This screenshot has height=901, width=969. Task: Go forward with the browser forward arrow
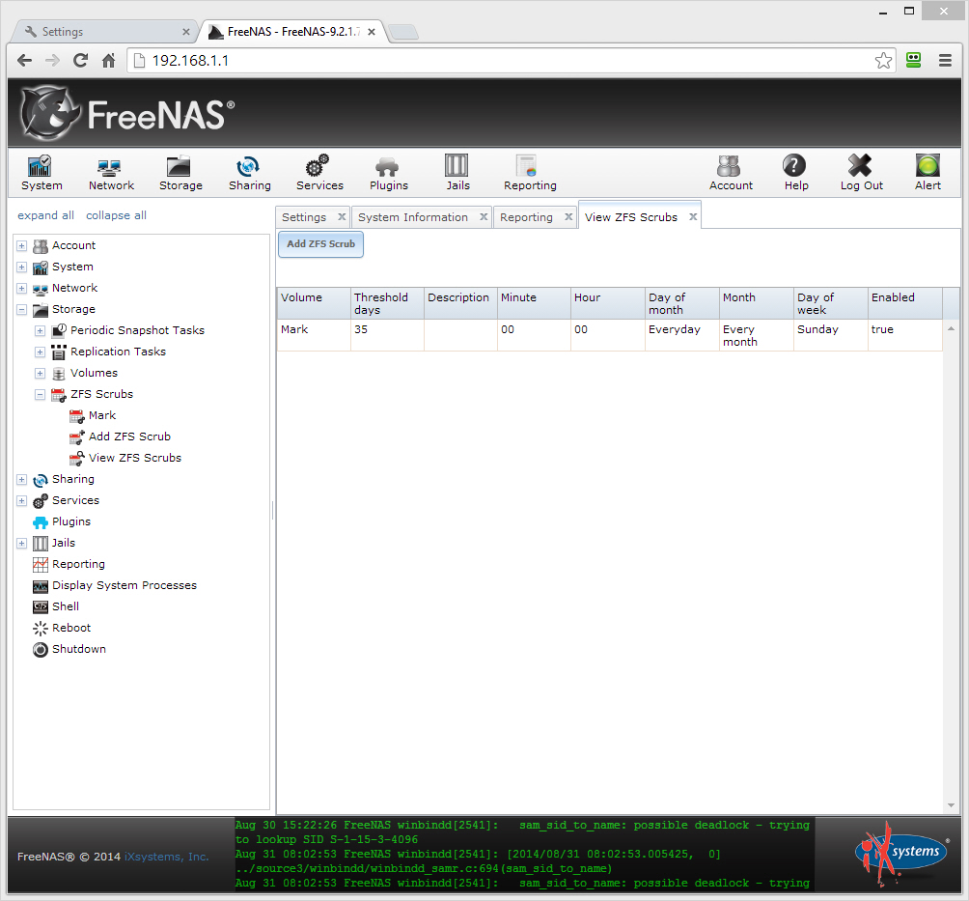(52, 61)
